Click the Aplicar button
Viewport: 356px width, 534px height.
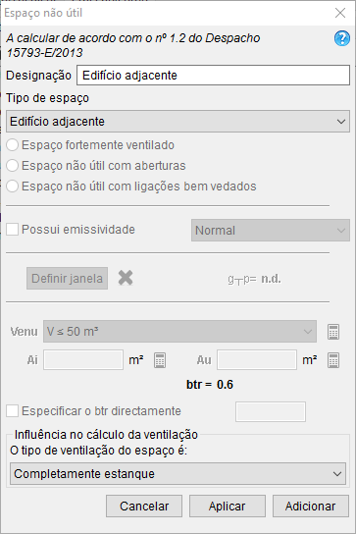pos(228,507)
